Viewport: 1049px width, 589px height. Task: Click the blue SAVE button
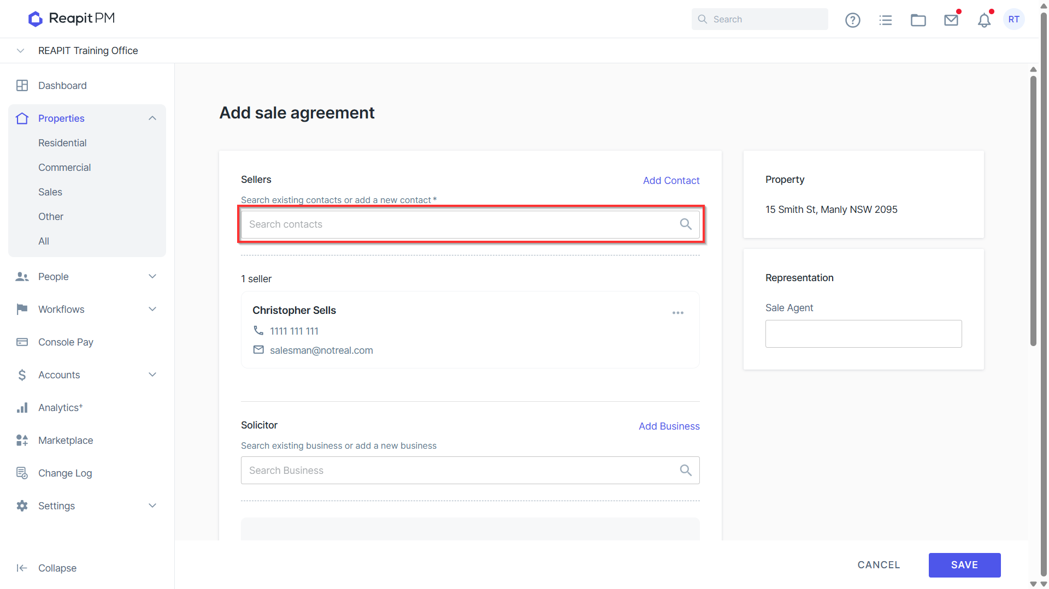[x=964, y=565]
